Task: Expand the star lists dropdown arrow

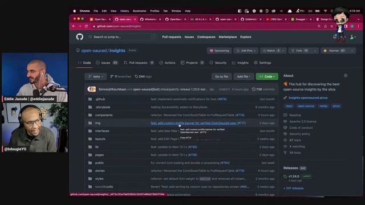Action: coord(352,51)
